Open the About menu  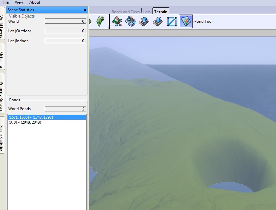[x=35, y=2]
